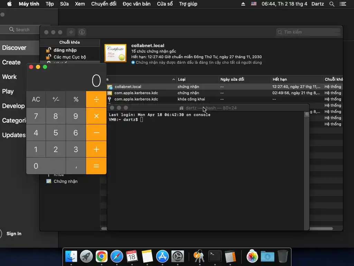Click calculator minus button

[96, 133]
